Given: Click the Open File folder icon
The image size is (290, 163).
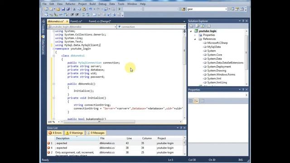Looking at the screenshot, I should pyautogui.click(x=58, y=9).
